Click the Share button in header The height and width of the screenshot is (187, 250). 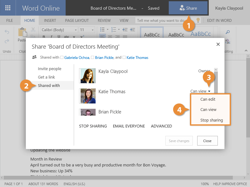[188, 8]
